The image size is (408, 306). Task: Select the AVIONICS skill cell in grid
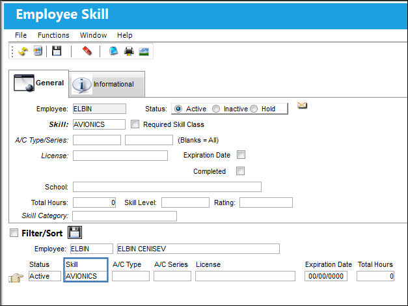pos(86,276)
